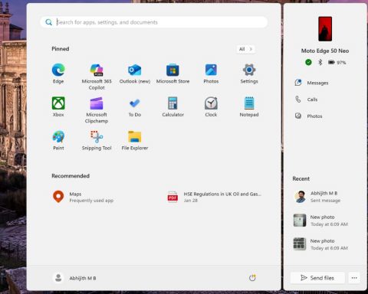Image resolution: width=368 pixels, height=294 pixels.
Task: Click the Moto Edge 50 Neo phone image
Action: (x=325, y=28)
